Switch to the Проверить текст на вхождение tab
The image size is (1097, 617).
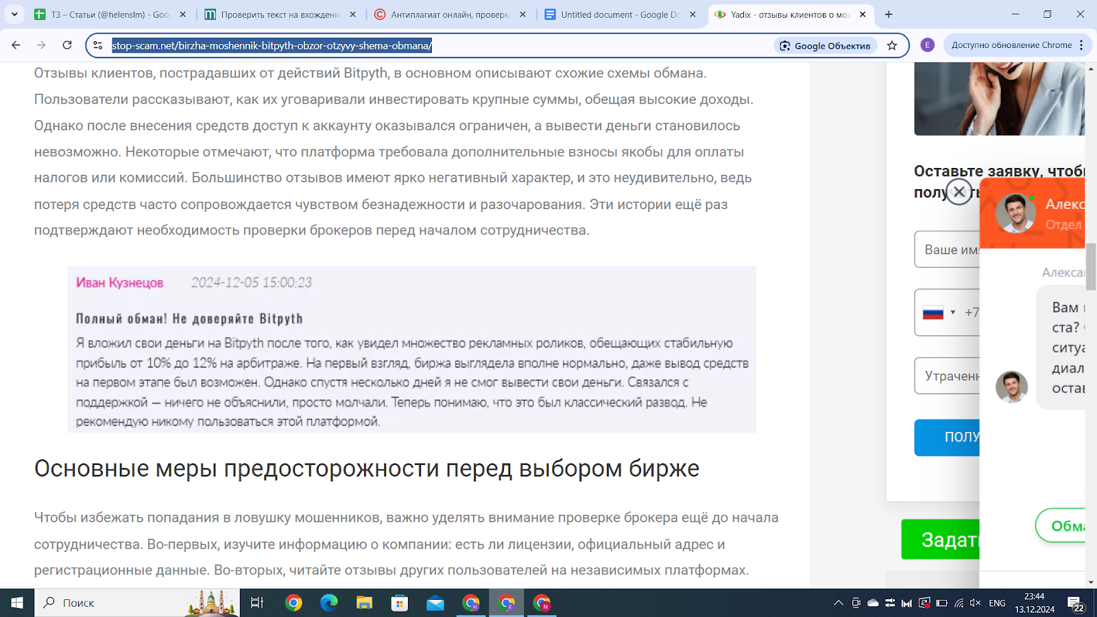click(280, 14)
